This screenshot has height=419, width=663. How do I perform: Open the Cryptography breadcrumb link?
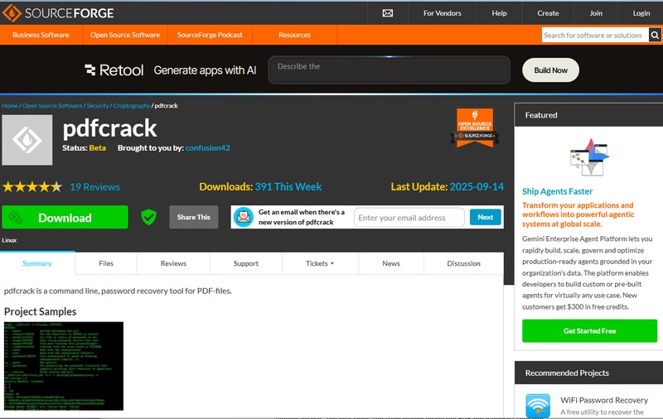tap(132, 106)
